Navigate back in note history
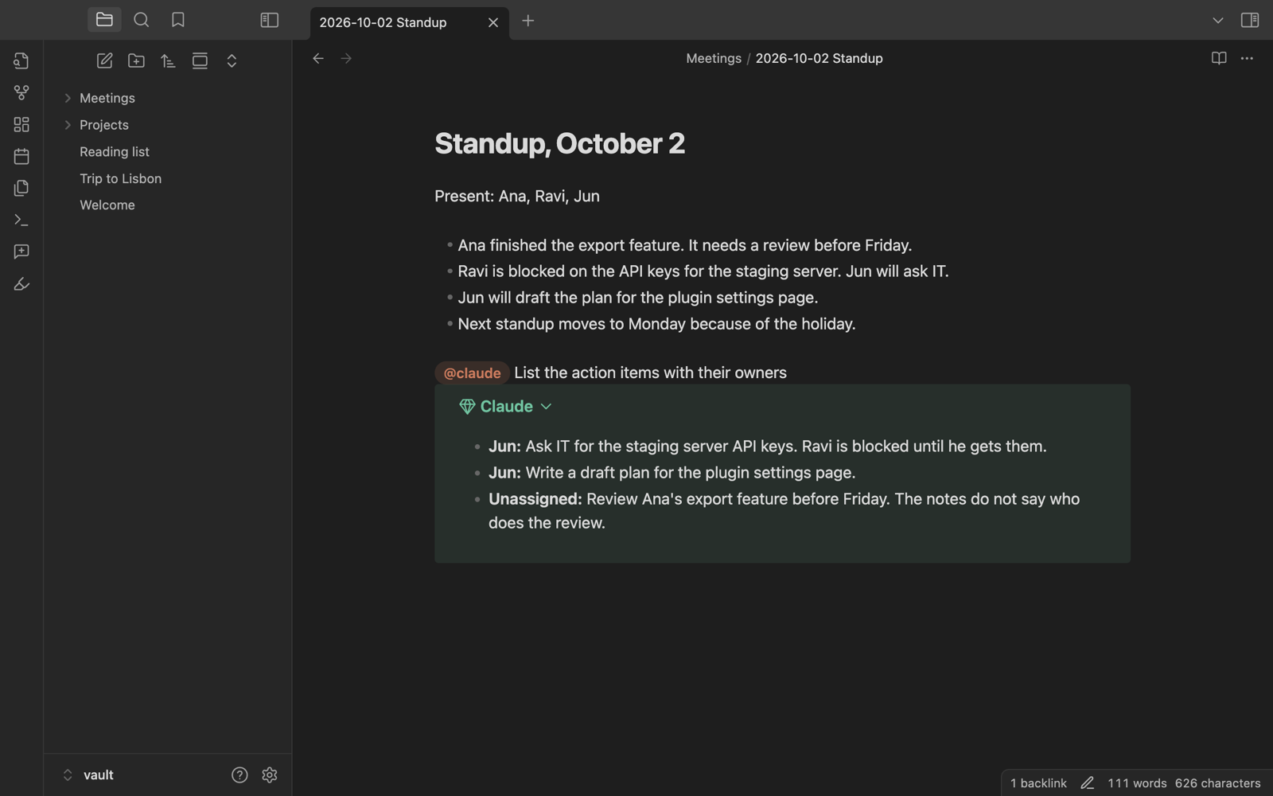The width and height of the screenshot is (1273, 796). click(318, 58)
